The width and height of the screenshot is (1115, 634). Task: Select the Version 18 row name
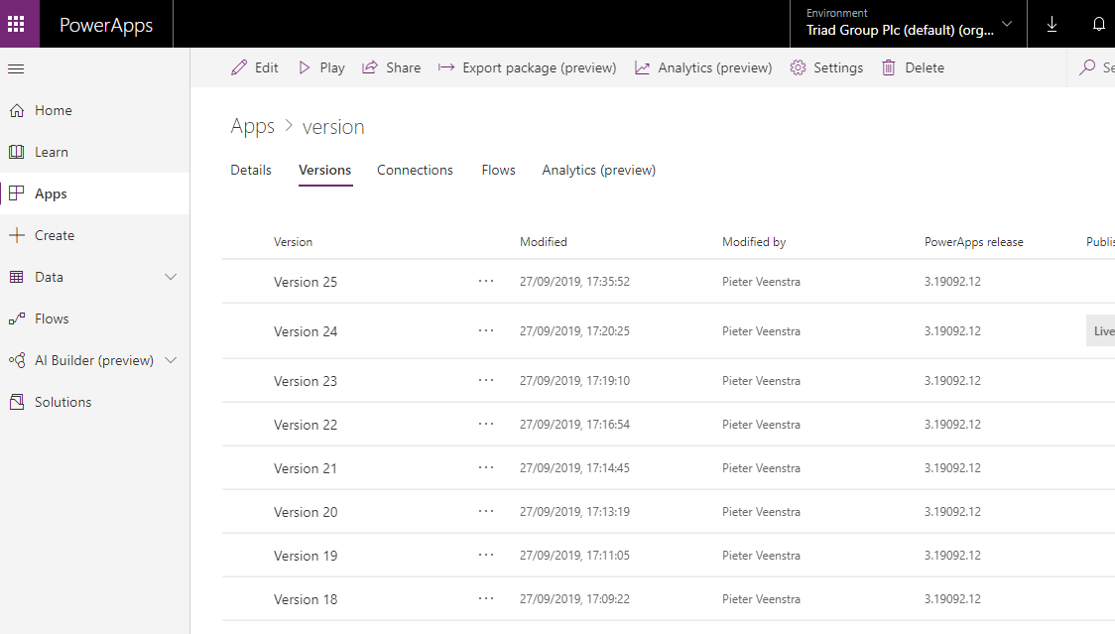(306, 599)
